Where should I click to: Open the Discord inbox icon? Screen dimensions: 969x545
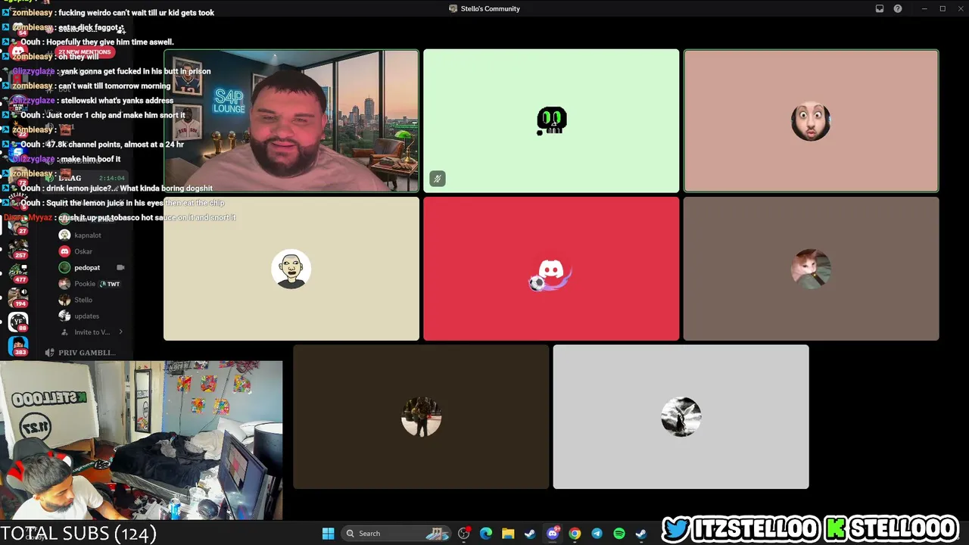(880, 8)
